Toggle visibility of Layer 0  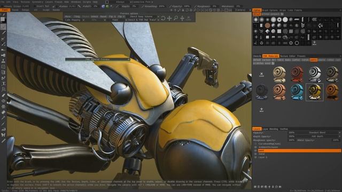(255, 157)
